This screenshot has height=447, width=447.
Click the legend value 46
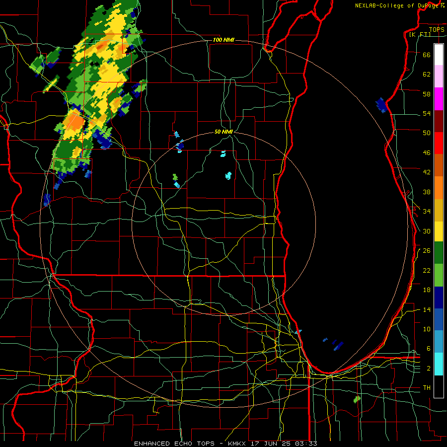point(427,152)
